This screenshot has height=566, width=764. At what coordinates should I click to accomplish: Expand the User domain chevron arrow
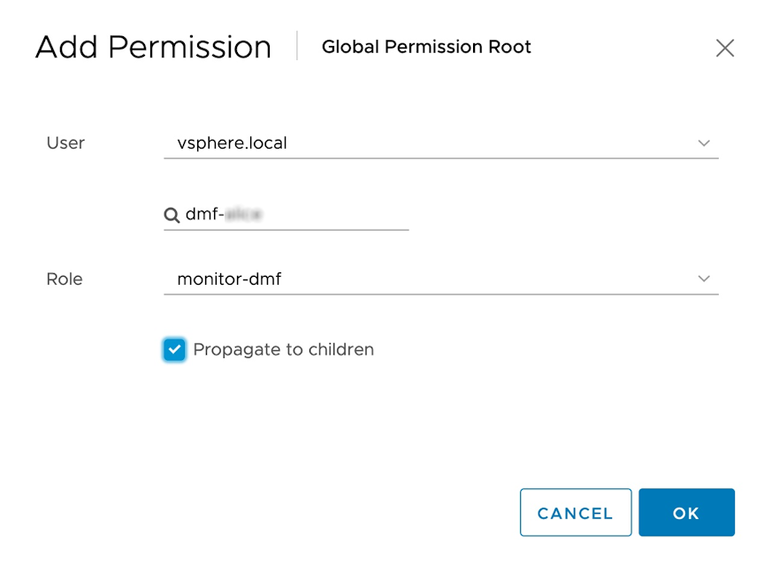704,143
